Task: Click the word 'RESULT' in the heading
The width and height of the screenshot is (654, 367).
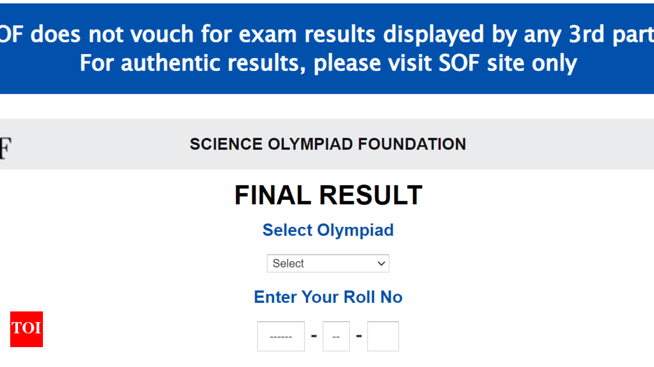Action: click(371, 195)
